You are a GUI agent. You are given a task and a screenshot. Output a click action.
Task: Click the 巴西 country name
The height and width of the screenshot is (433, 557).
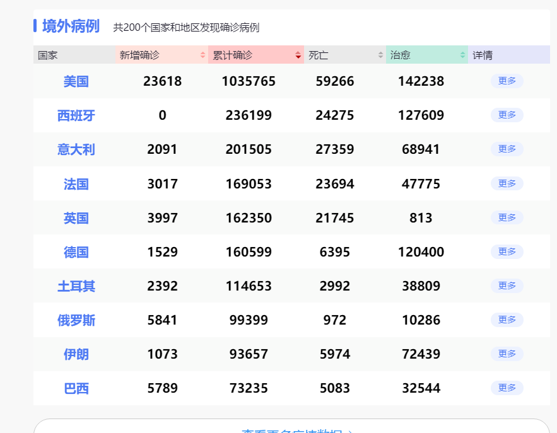pyautogui.click(x=76, y=388)
